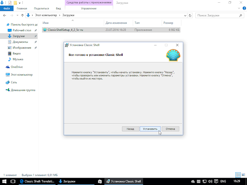247x185 pixels.
Task: Select Рабочий стол in navigation pane
Action: (x=22, y=30)
